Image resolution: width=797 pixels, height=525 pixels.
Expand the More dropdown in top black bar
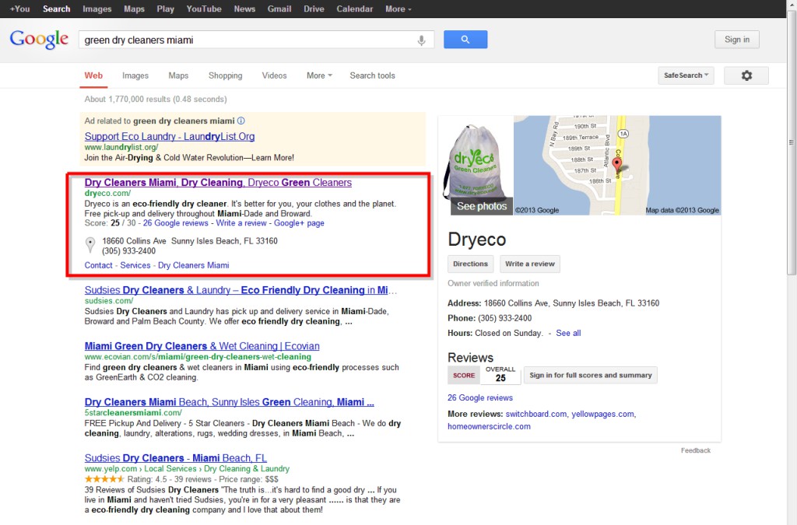pos(398,9)
